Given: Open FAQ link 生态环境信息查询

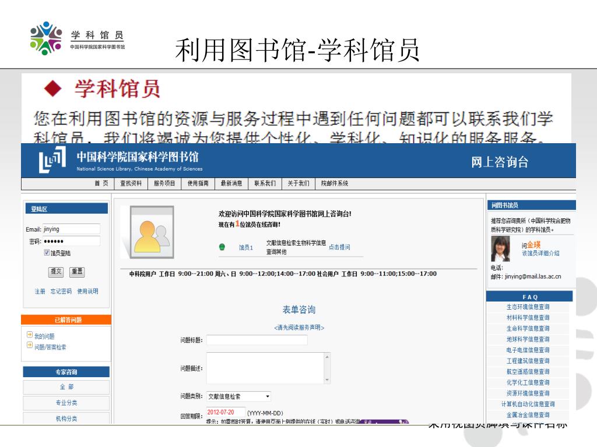Looking at the screenshot, I should point(528,307).
